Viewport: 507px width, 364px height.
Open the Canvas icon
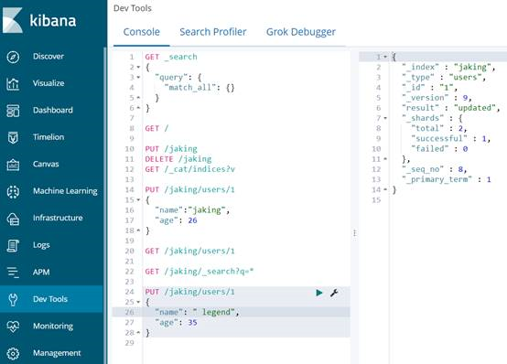tap(13, 165)
